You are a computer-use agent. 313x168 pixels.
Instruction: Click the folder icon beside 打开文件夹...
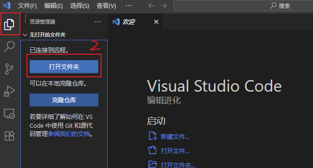153,164
